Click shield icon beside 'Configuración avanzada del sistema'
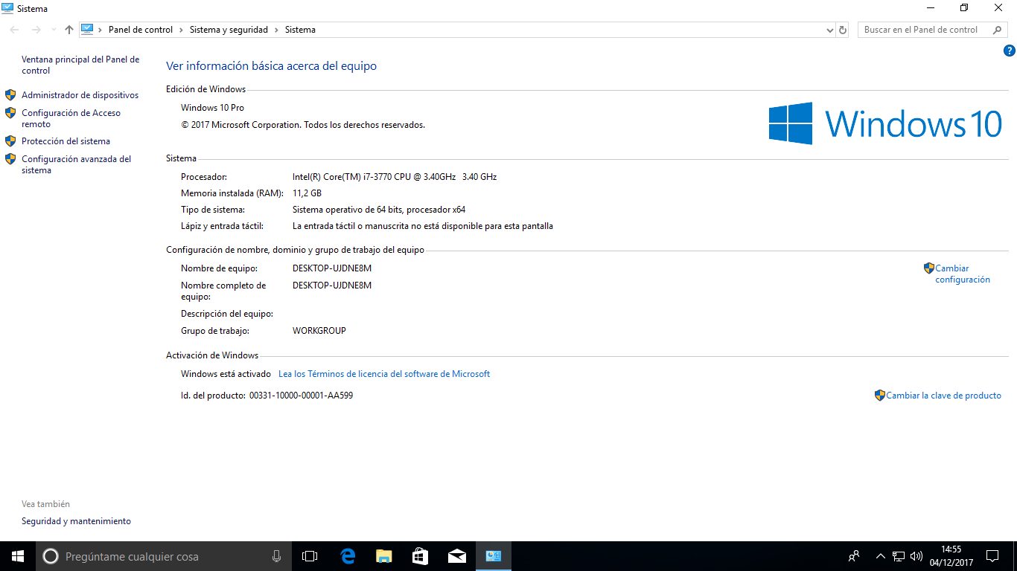The width and height of the screenshot is (1017, 571). (x=10, y=159)
